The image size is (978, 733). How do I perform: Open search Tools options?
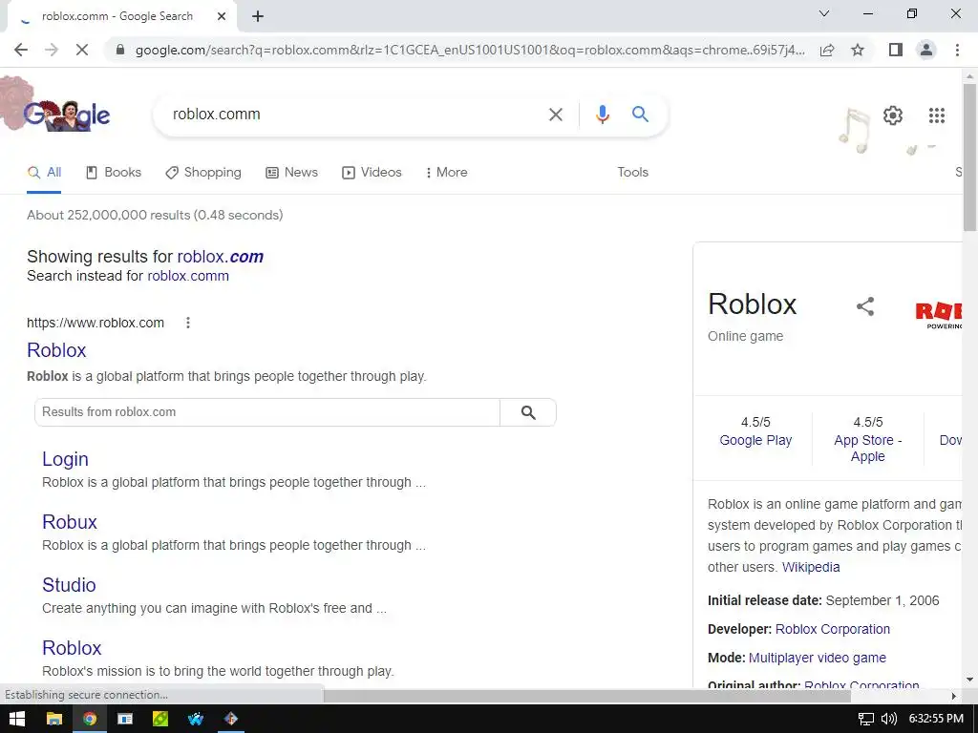pyautogui.click(x=632, y=173)
